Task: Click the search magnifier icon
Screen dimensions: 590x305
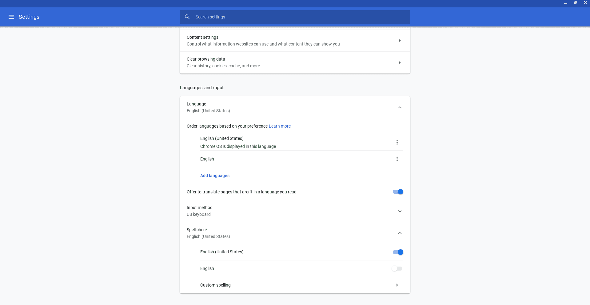Action: coord(187,17)
